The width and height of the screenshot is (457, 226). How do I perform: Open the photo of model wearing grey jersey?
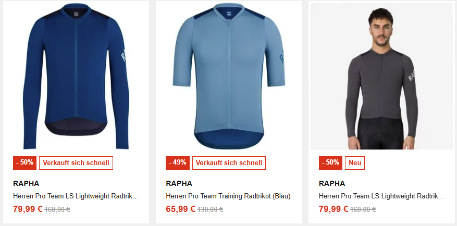click(382, 77)
